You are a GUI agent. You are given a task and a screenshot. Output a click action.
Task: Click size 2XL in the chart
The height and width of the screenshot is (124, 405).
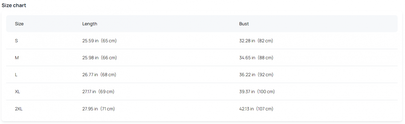click(19, 109)
